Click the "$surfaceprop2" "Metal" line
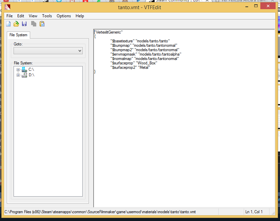280x221 pixels. coord(130,67)
